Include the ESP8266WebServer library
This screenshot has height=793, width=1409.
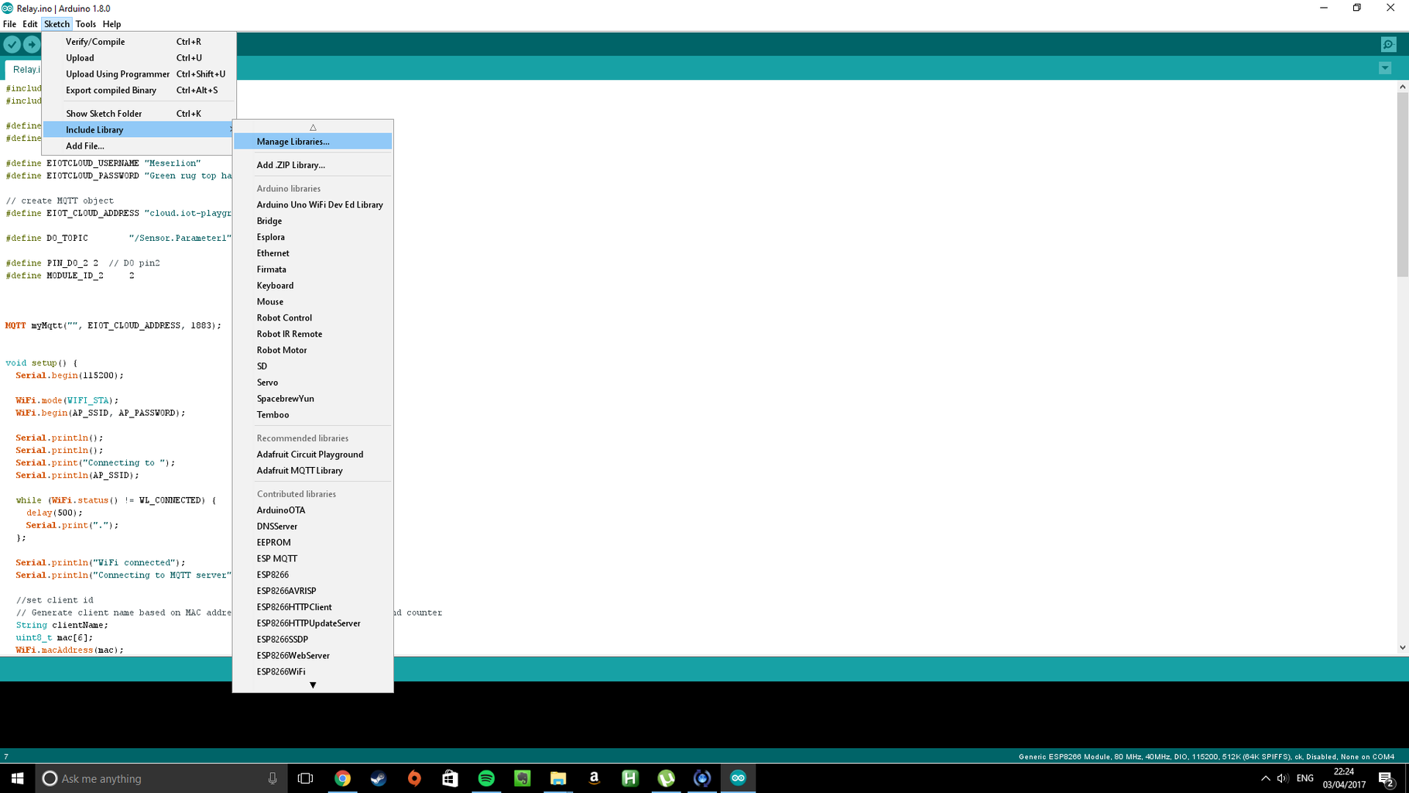pyautogui.click(x=313, y=656)
